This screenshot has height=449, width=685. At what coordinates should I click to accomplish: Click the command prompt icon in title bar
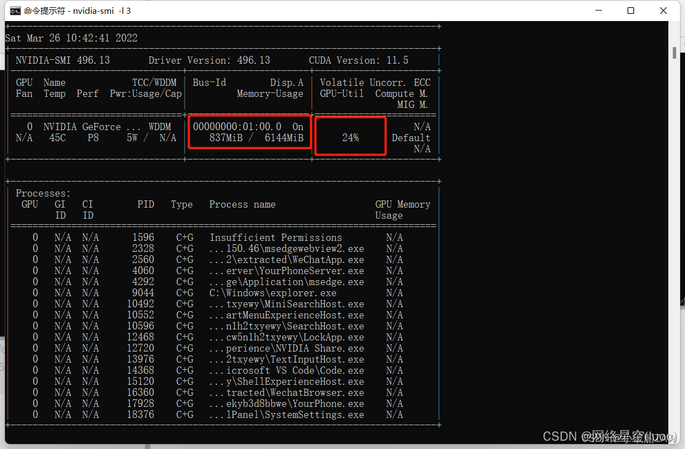click(16, 11)
